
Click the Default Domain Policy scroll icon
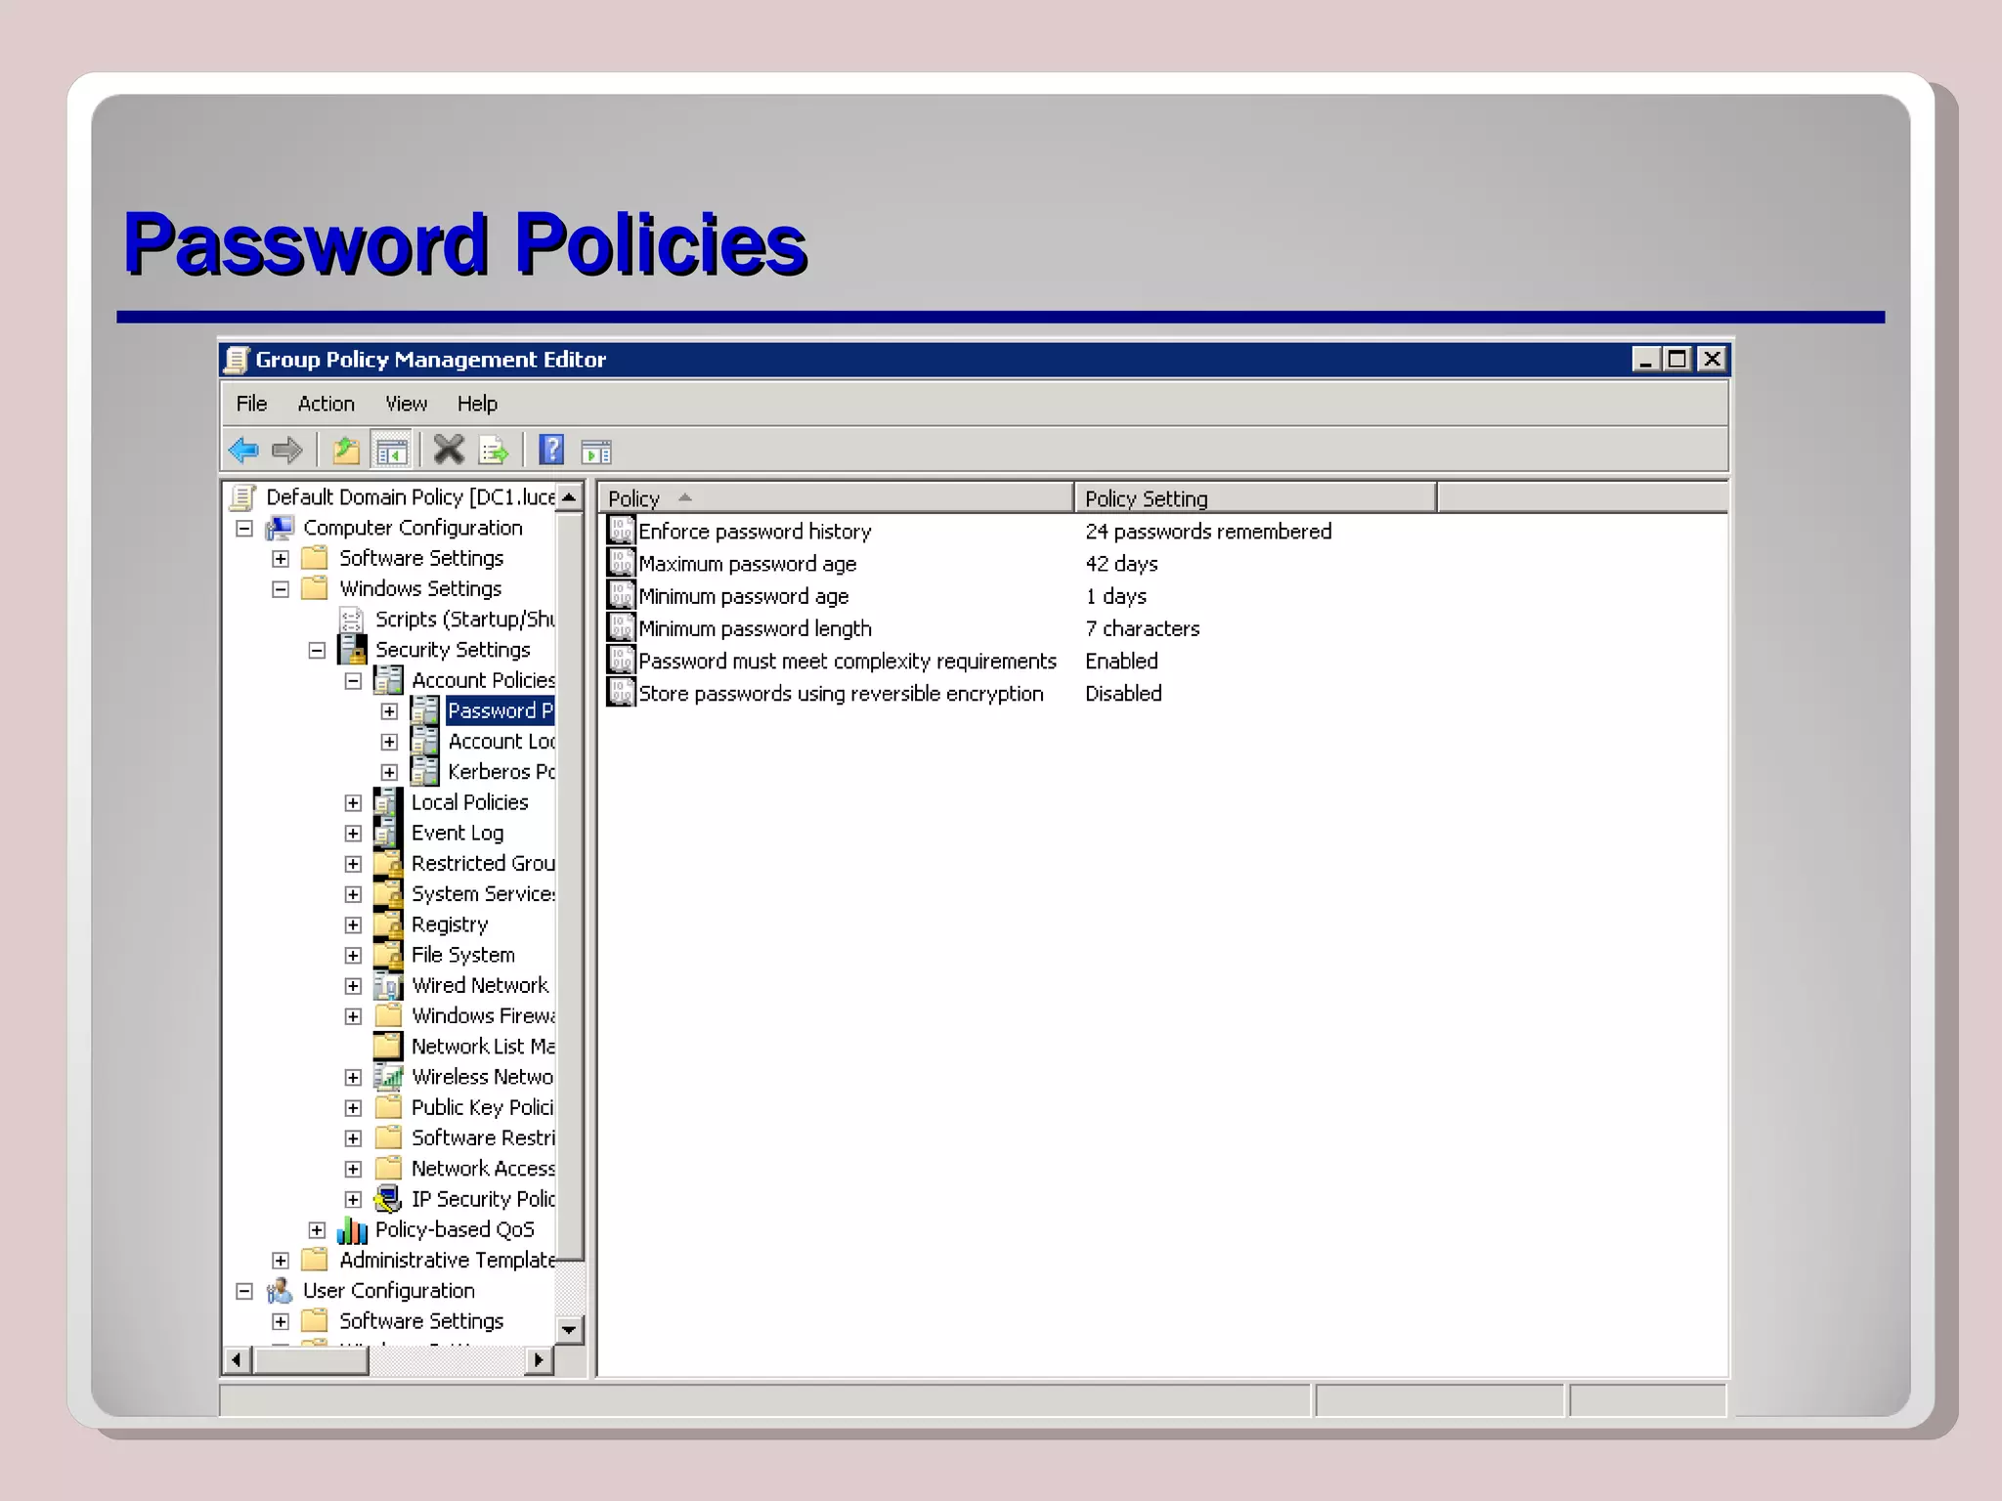242,497
